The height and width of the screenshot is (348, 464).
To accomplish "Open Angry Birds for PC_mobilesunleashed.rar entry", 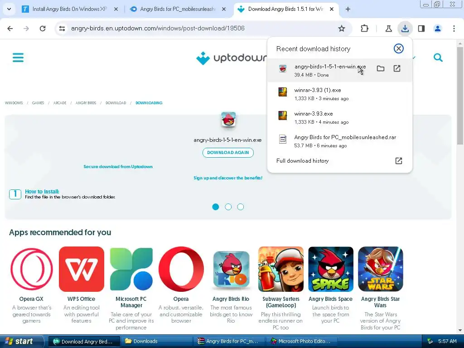I will [340, 141].
